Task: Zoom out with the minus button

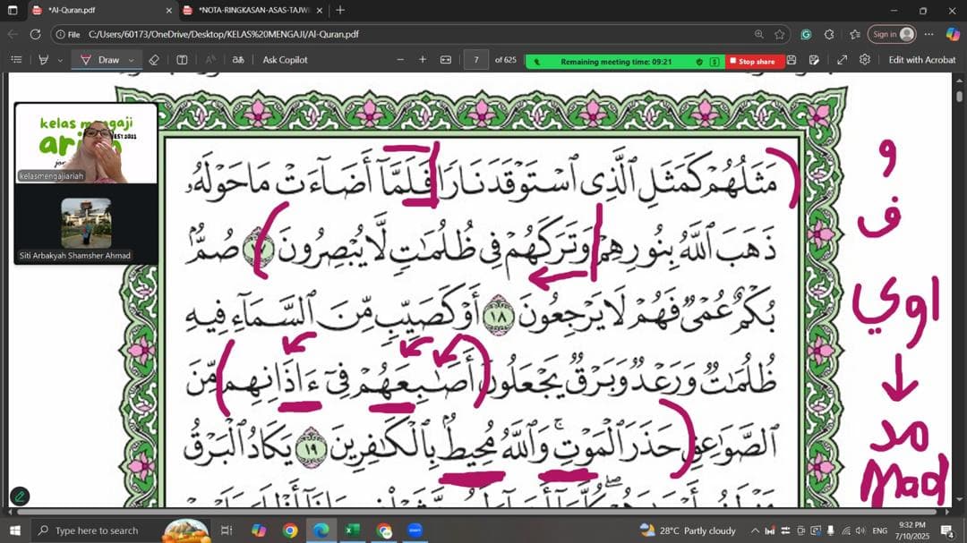Action: 400,60
